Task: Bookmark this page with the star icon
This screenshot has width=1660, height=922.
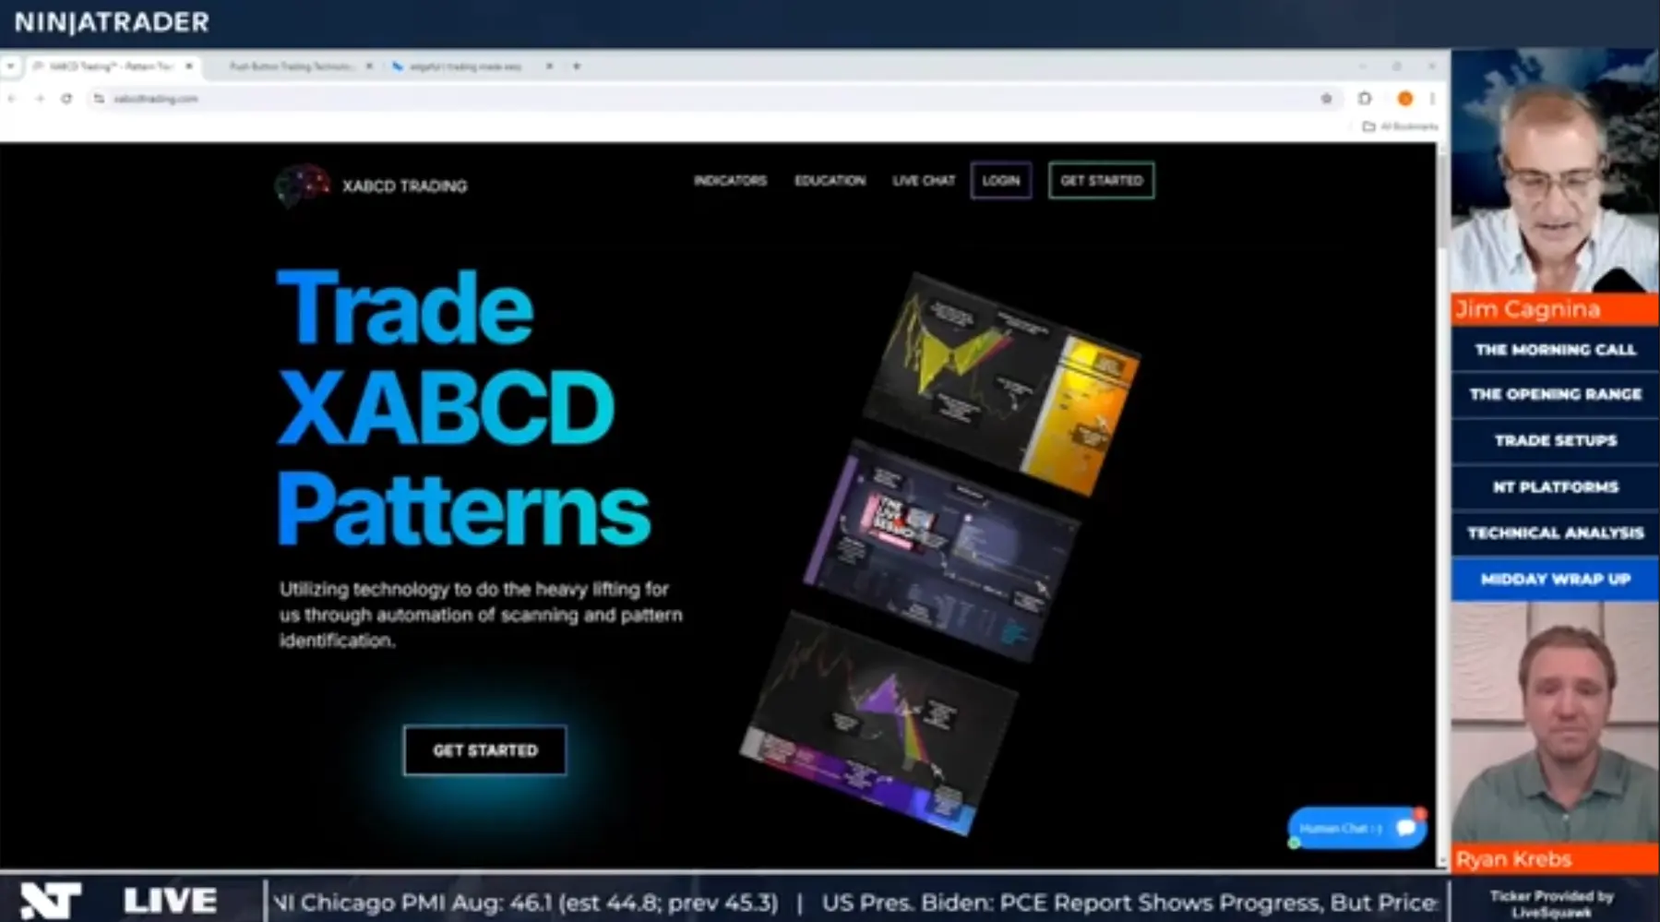Action: (x=1326, y=99)
